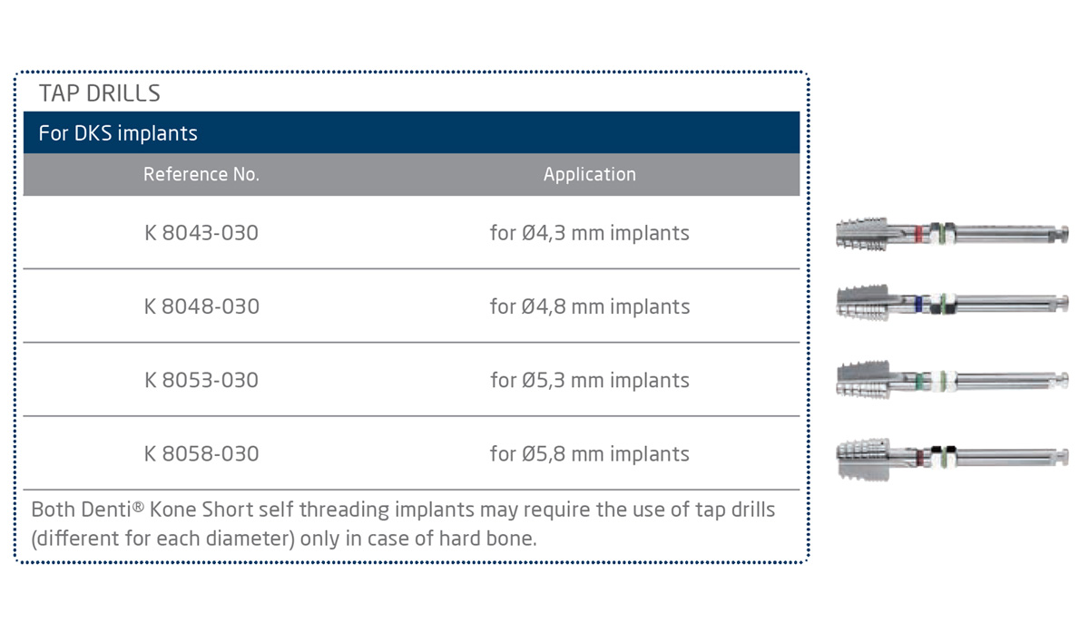
Task: Click the threaded tip of the Ø4,3 drill
Action: [858, 233]
